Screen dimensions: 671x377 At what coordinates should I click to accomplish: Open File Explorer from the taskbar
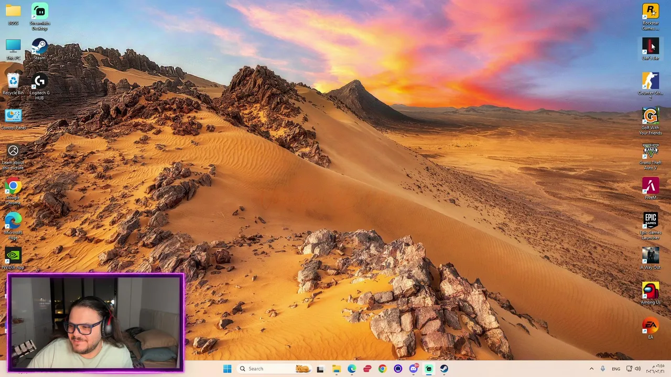point(336,369)
